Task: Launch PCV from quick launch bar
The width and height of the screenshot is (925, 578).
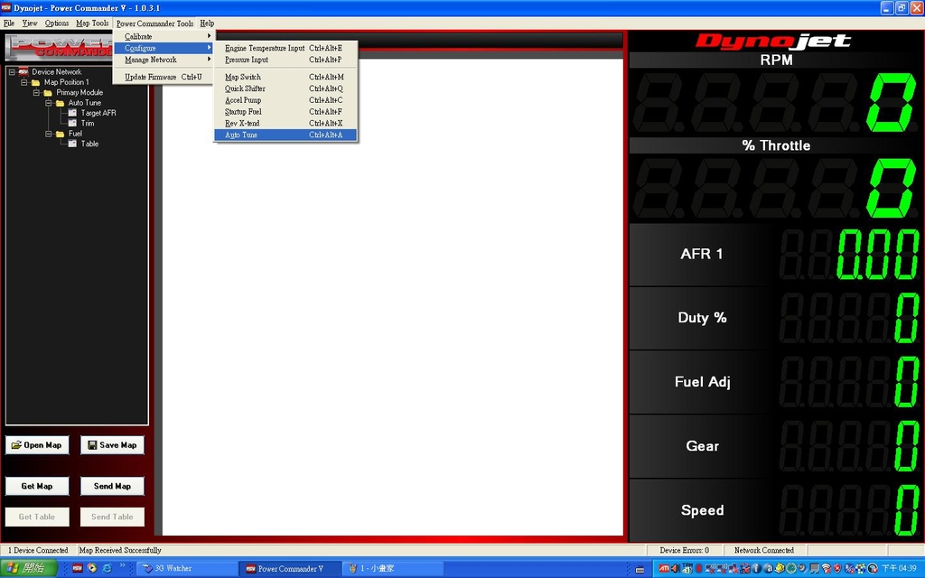Action: pyautogui.click(x=78, y=569)
